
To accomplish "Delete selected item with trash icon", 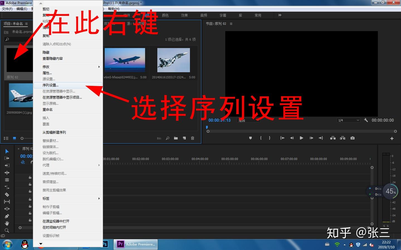I will (x=192, y=138).
